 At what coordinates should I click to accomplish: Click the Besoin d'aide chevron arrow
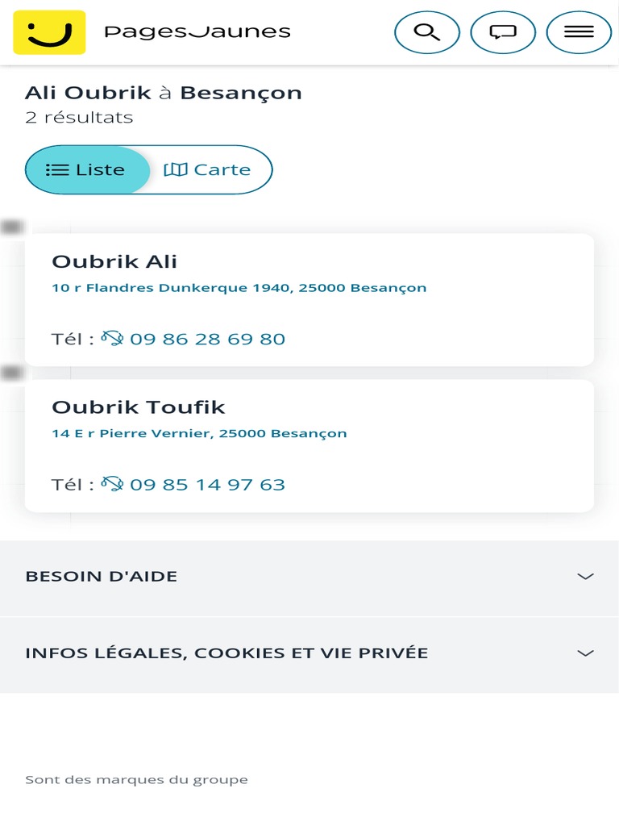(586, 577)
